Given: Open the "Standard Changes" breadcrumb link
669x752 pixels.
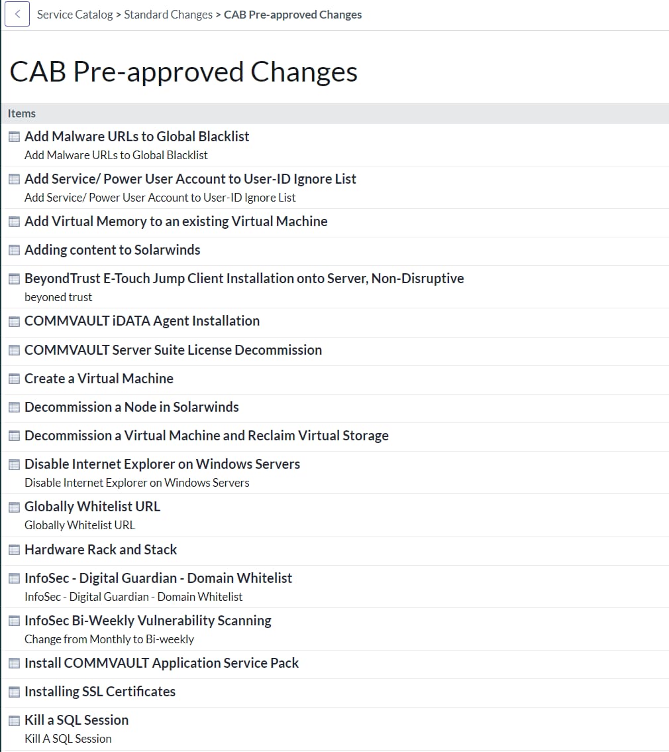Looking at the screenshot, I should click(x=168, y=14).
